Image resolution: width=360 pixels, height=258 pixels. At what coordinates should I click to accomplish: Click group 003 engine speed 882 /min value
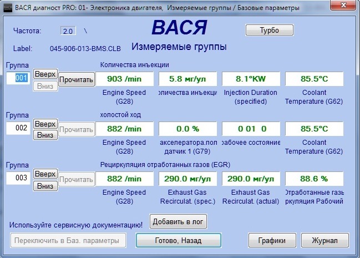pos(124,179)
